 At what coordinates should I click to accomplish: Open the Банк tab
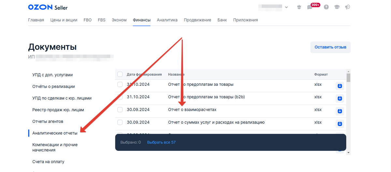(x=222, y=20)
